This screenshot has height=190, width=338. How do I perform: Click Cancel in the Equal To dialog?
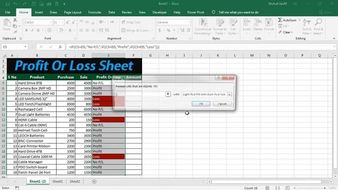[222, 104]
